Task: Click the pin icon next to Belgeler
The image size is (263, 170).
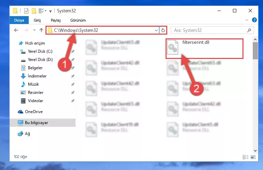Action: click(x=73, y=68)
